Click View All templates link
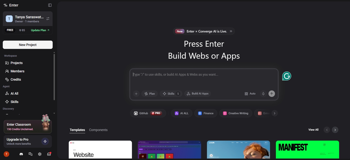Screen dimensions: 350x160 [313, 130]
